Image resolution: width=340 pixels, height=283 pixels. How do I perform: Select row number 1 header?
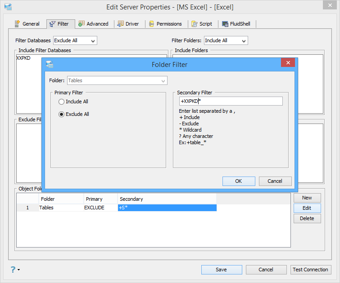click(x=27, y=208)
